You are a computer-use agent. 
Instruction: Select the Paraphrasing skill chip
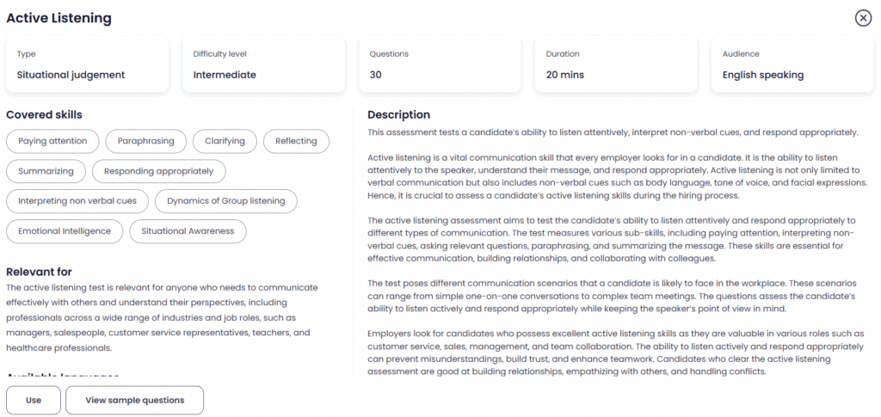pos(146,141)
